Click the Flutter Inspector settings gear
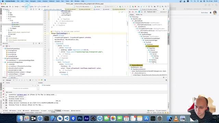 pyautogui.click(x=164, y=9)
